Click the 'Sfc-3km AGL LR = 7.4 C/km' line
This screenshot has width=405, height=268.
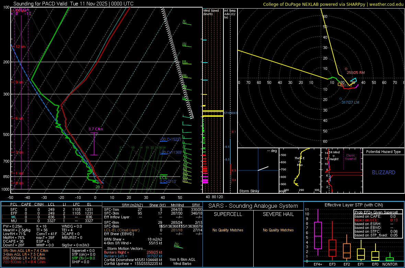26,251
